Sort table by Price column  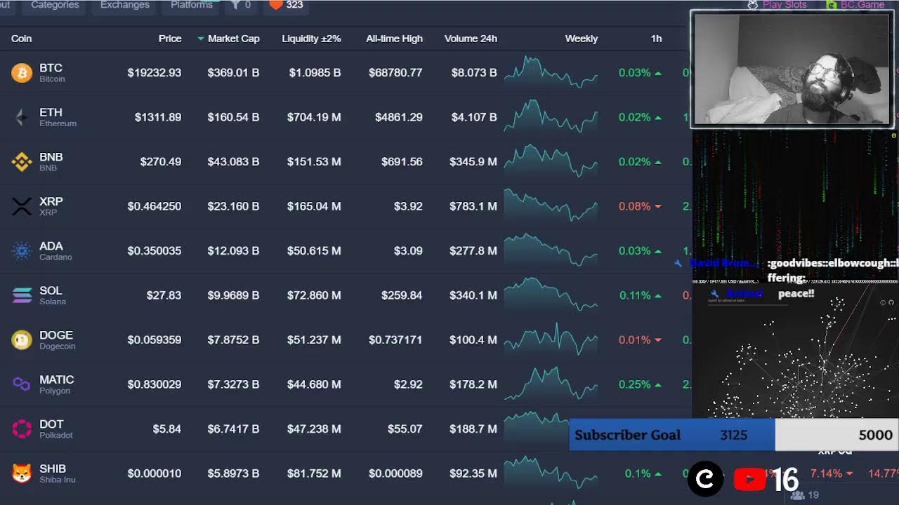click(x=170, y=39)
